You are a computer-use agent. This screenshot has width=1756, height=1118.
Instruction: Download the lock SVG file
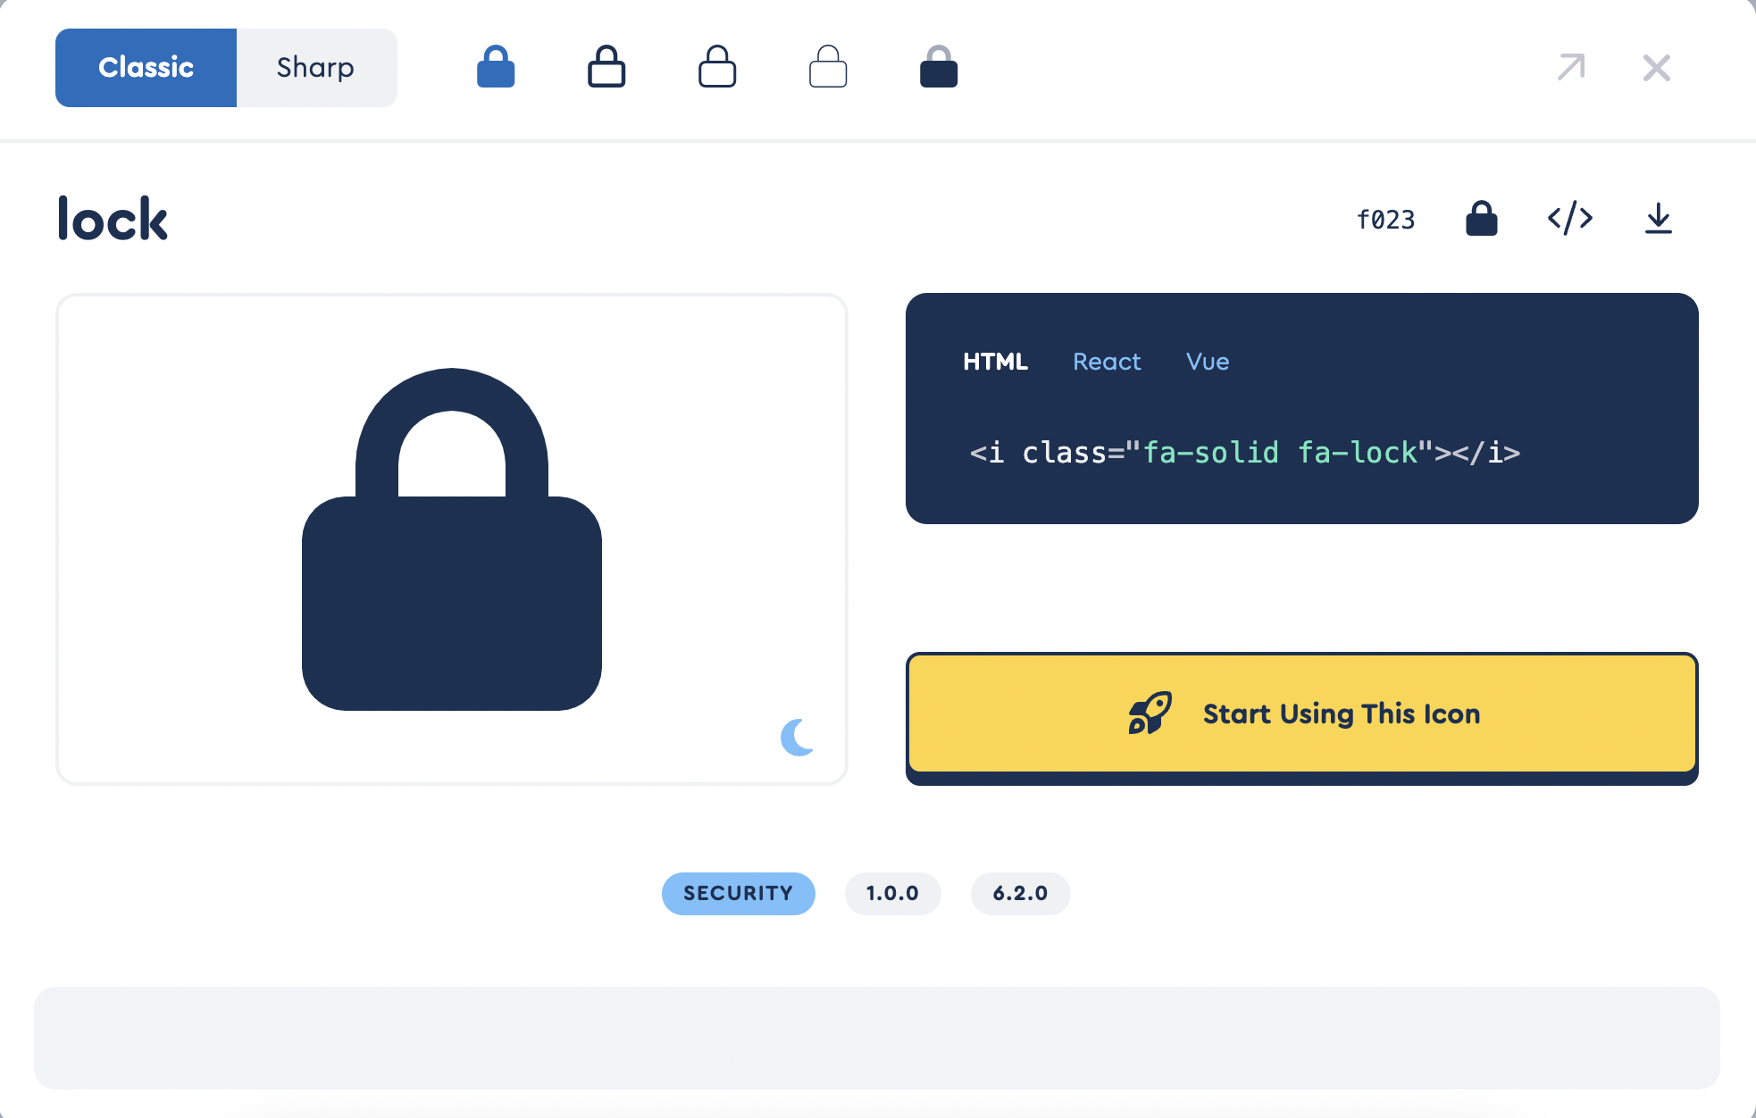(x=1659, y=219)
